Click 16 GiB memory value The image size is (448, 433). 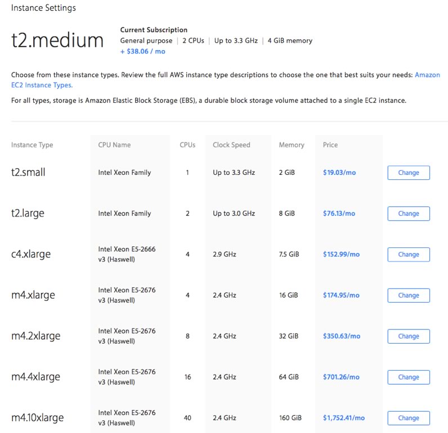tap(289, 295)
